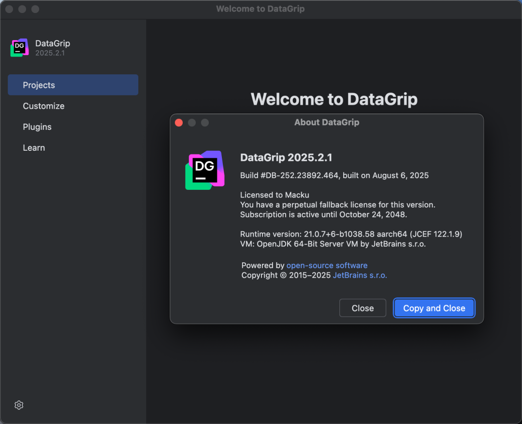Image resolution: width=522 pixels, height=424 pixels.
Task: Click the perpetual fallback license line
Action: pyautogui.click(x=337, y=205)
